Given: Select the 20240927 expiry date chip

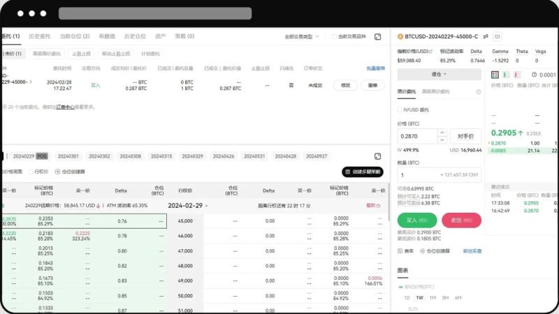Looking at the screenshot, I should coord(317,156).
